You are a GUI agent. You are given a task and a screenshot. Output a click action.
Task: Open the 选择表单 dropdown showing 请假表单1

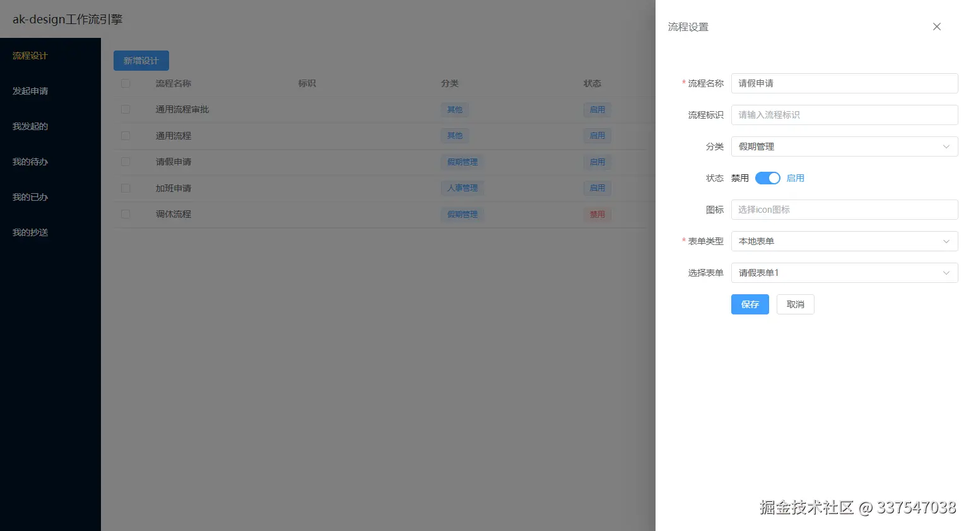[x=844, y=272]
